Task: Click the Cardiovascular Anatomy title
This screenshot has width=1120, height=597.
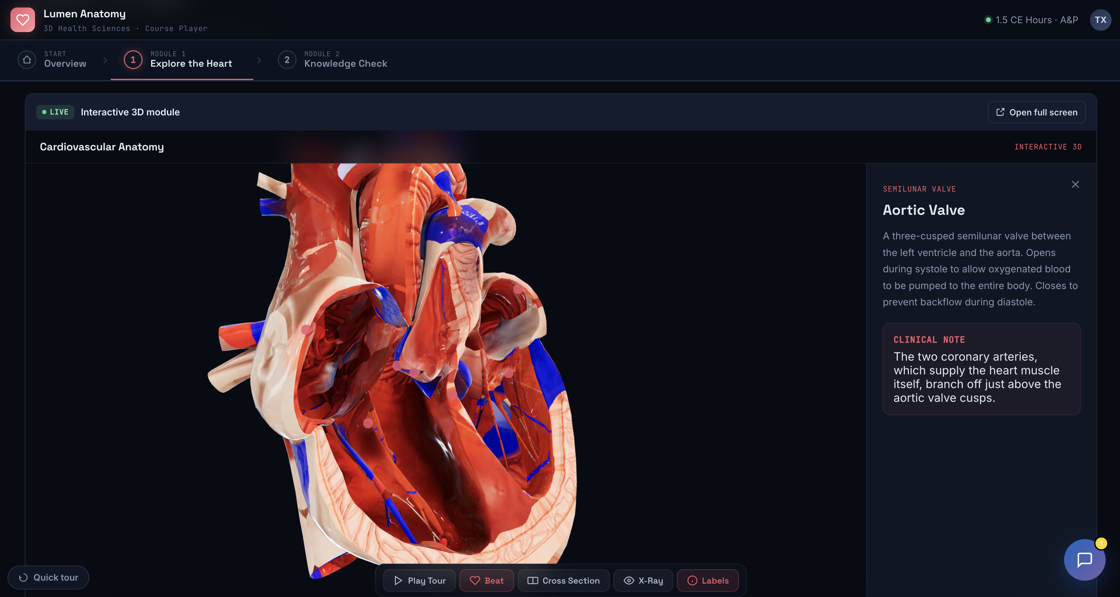Action: (x=102, y=147)
